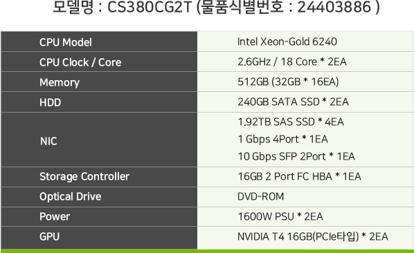Click the CPU Clock / Core label
414x253 pixels.
(80, 62)
